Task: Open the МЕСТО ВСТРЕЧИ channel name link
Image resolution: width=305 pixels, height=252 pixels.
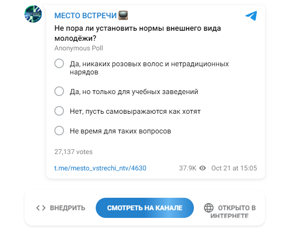Action: [x=86, y=15]
